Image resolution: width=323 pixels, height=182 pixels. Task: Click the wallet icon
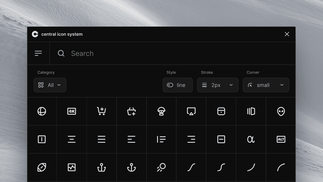[x=221, y=111]
